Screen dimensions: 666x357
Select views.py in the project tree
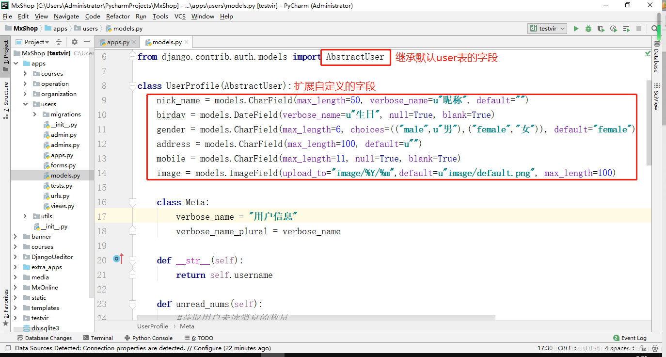click(x=63, y=206)
